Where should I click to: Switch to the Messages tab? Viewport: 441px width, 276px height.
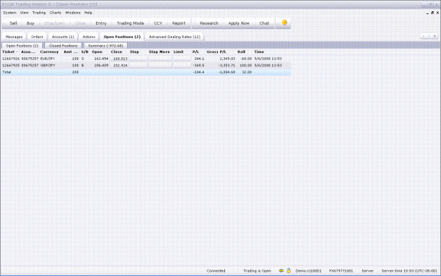click(14, 37)
